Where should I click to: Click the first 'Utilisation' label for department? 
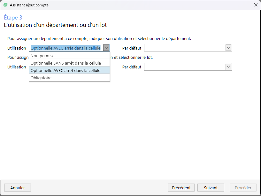tap(17, 48)
